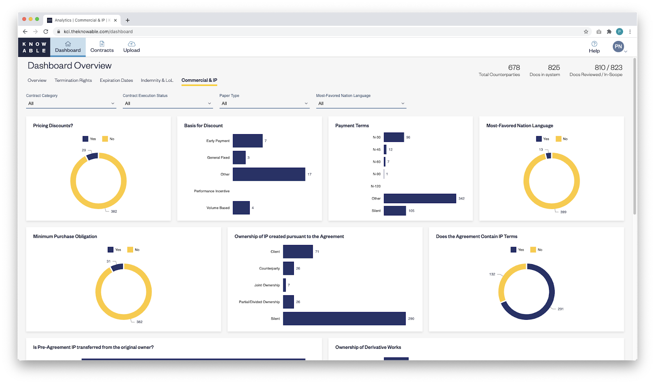Click the 825 Docs in system stat
655x384 pixels.
coord(545,70)
